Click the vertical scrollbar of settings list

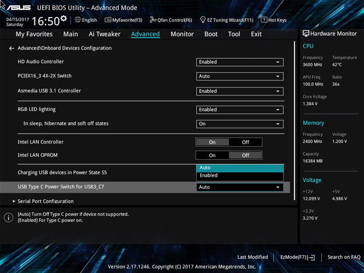(x=295, y=121)
